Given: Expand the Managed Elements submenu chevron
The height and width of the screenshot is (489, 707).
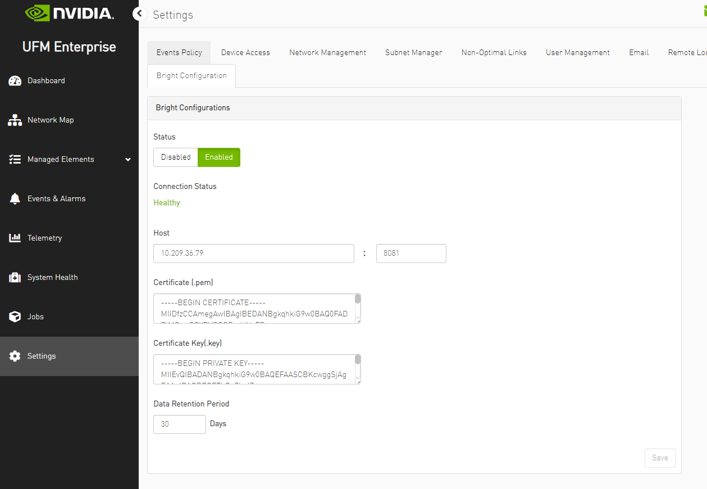Looking at the screenshot, I should (128, 159).
